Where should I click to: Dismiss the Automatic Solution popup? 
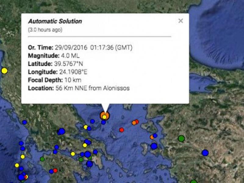coord(181,21)
